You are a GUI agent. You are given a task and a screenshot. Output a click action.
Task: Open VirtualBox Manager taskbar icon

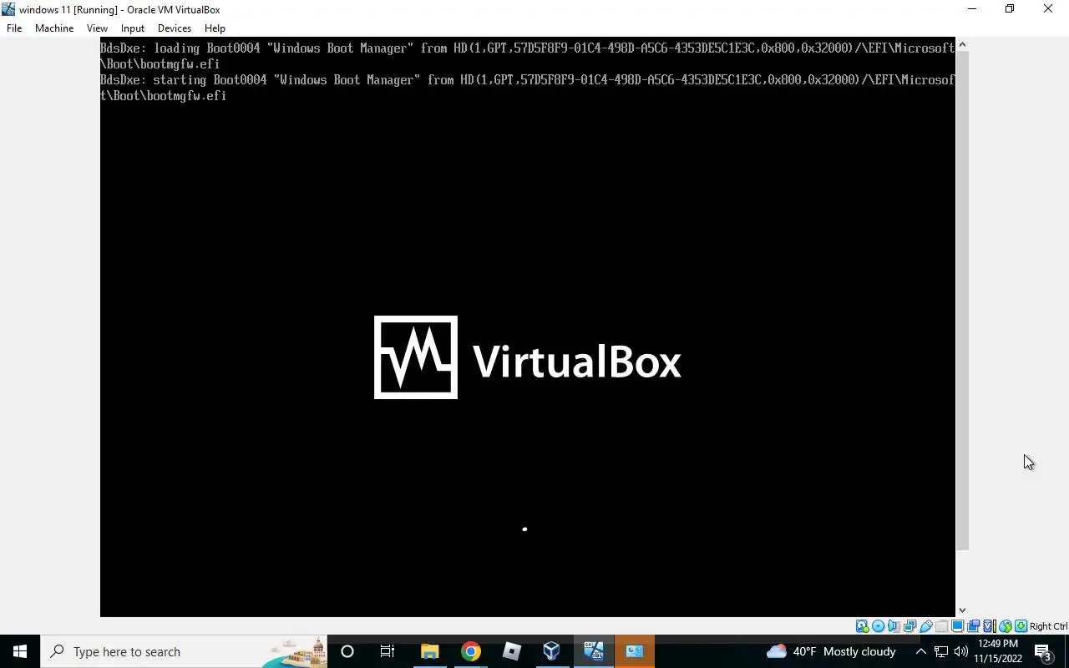click(552, 651)
